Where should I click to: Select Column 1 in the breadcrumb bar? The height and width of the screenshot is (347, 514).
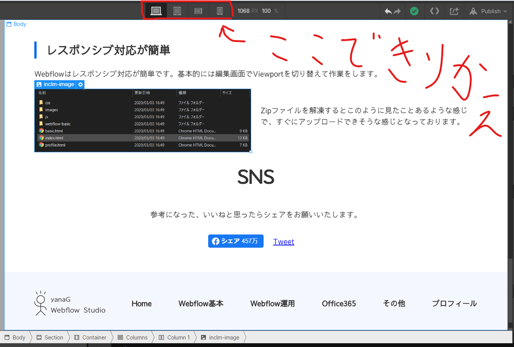174,338
